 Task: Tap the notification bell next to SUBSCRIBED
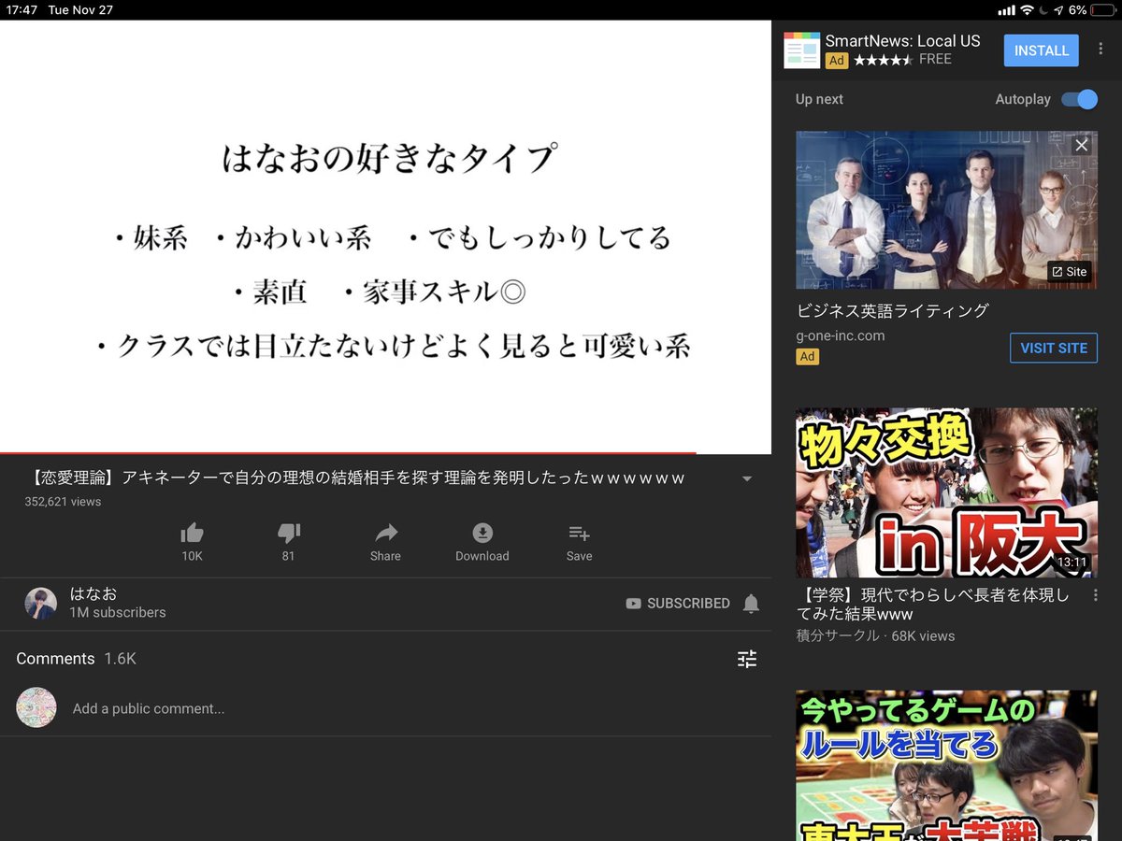point(751,604)
